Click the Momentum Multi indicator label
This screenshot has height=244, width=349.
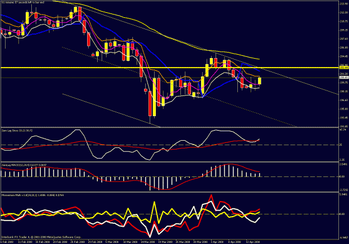32,195
